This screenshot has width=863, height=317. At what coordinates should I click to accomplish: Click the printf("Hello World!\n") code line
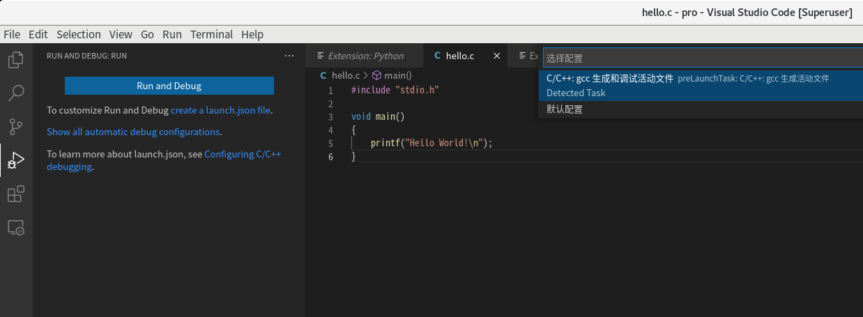click(x=431, y=144)
